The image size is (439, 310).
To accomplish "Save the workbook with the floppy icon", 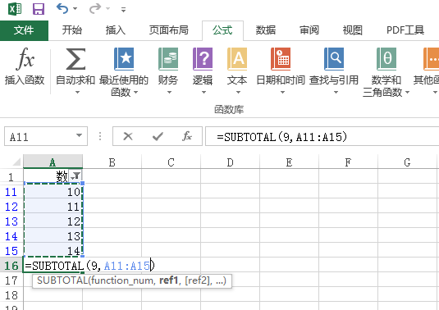I will coord(39,9).
